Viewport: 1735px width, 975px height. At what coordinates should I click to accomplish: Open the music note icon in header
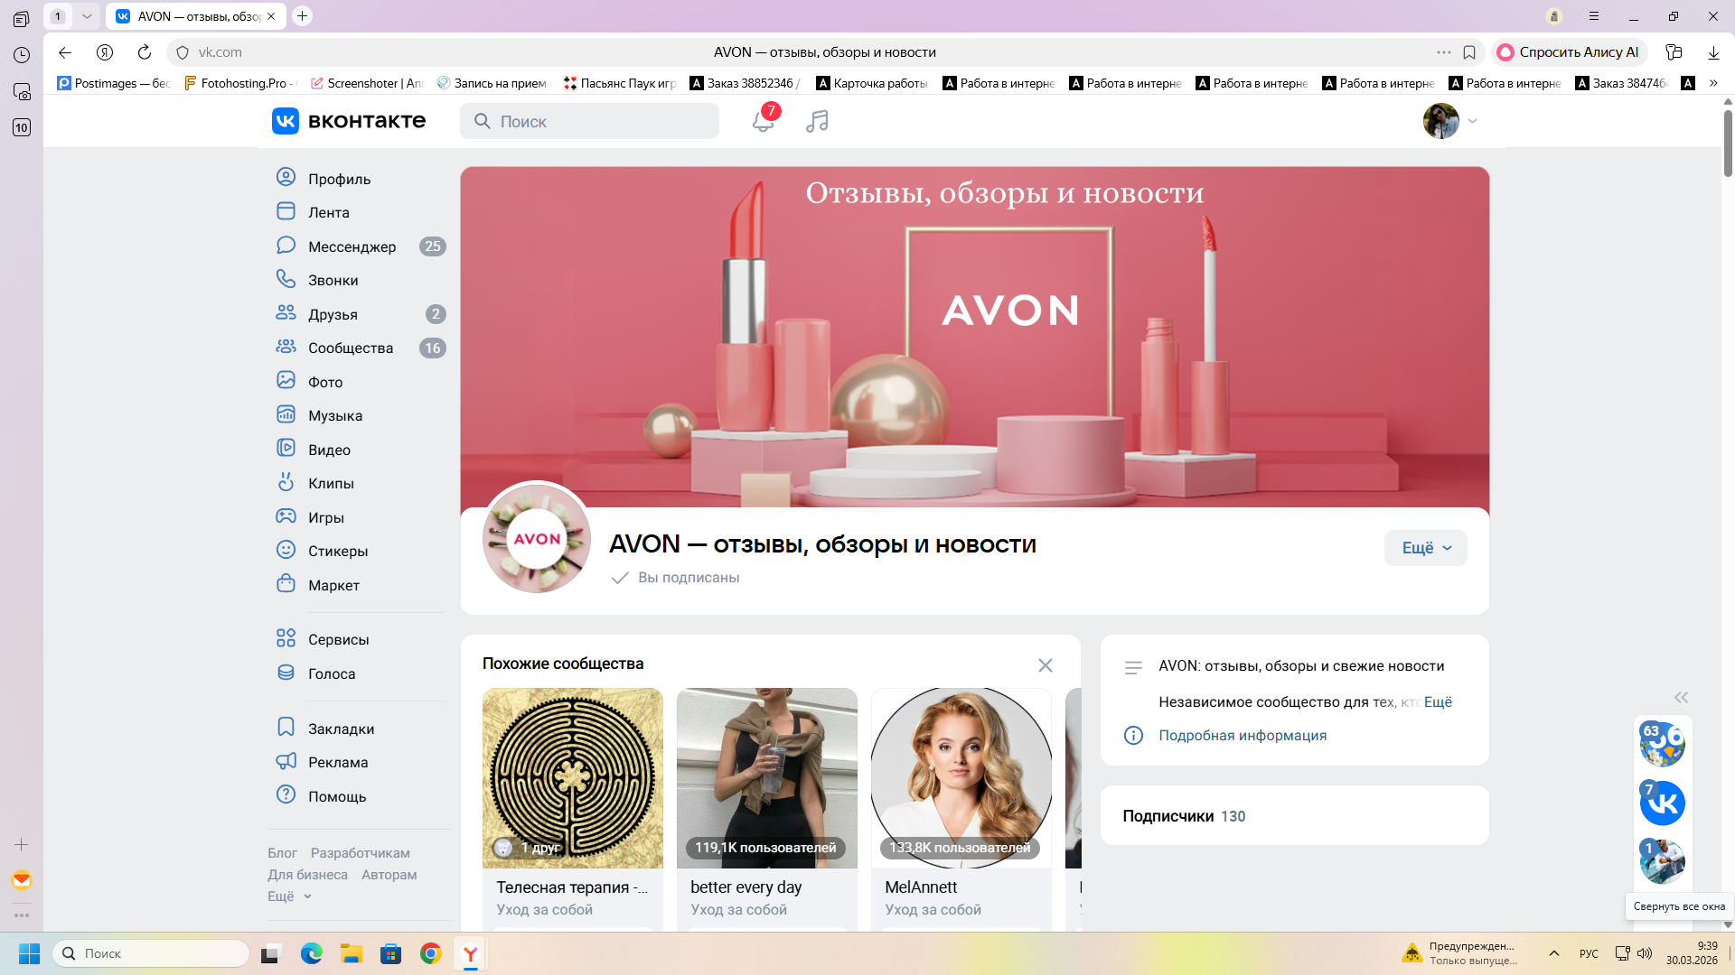click(x=817, y=121)
